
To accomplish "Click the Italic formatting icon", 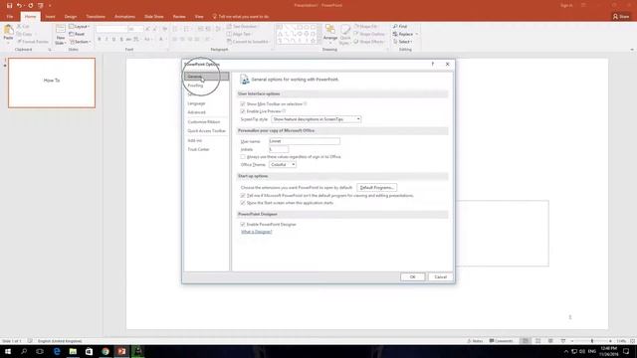I will [x=106, y=40].
